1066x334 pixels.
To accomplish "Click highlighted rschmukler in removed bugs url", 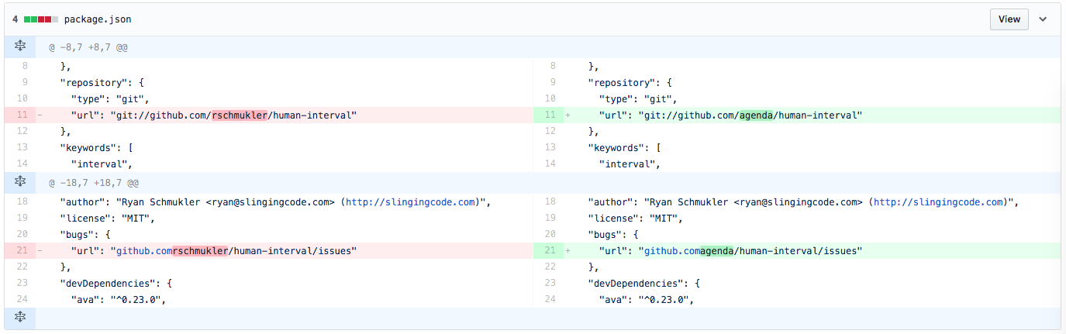I will (x=200, y=251).
